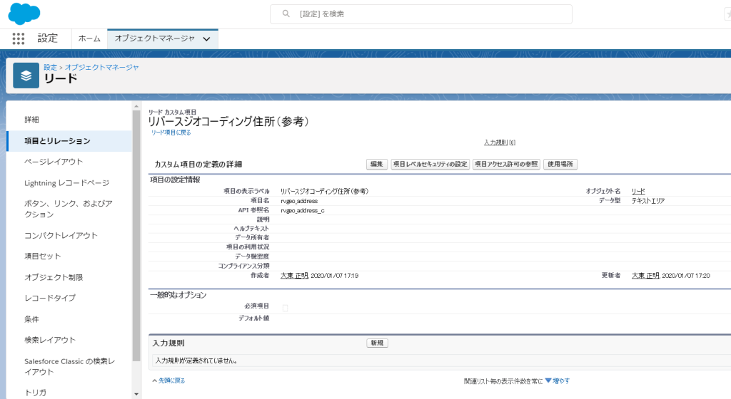Click リバースジオコーディング住所(参考) label value
This screenshot has height=399, width=731.
[325, 191]
